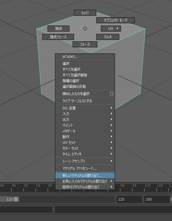Click the animation end field showing 200
172x221 pixels.
tap(157, 199)
